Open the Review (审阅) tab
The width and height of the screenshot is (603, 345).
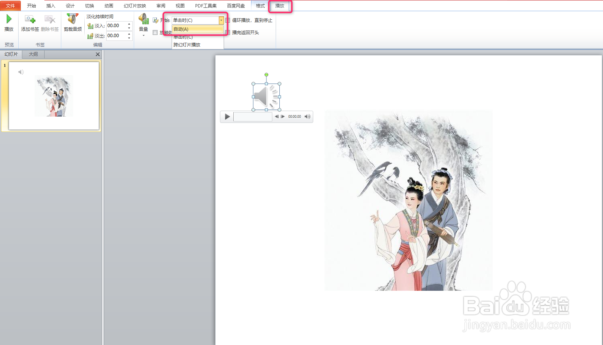tap(161, 6)
